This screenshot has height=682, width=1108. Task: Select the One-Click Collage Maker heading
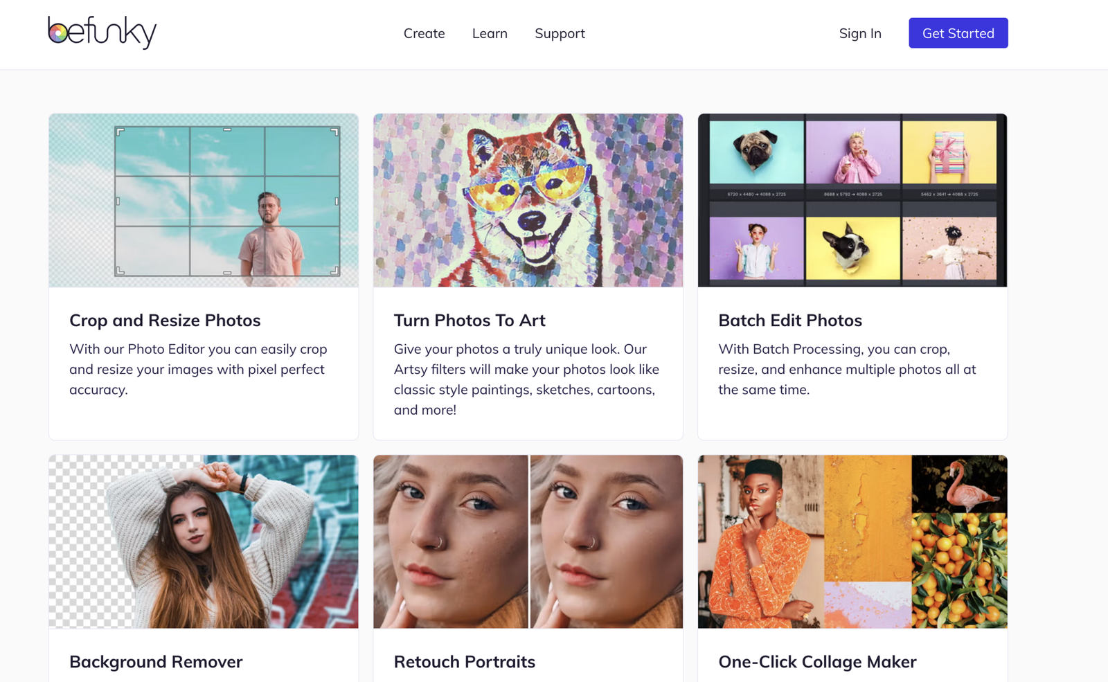point(817,662)
